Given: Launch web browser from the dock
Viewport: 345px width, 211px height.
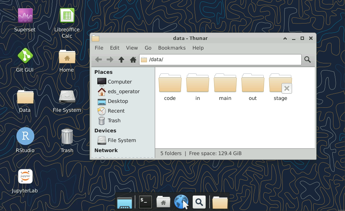Looking at the screenshot, I should click(181, 202).
